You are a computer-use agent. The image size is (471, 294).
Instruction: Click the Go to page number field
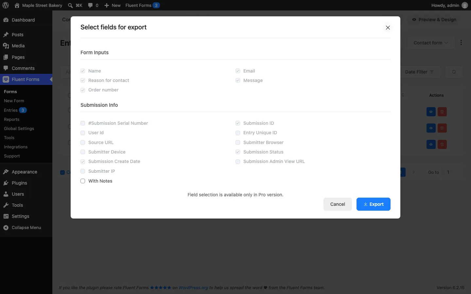click(448, 172)
